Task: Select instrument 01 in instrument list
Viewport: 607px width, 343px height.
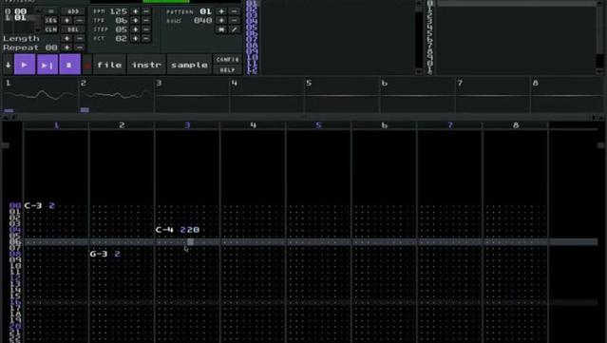Action: pyautogui.click(x=252, y=4)
